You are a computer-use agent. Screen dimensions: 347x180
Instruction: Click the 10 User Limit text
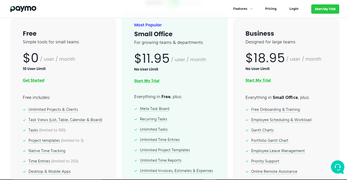click(x=34, y=69)
